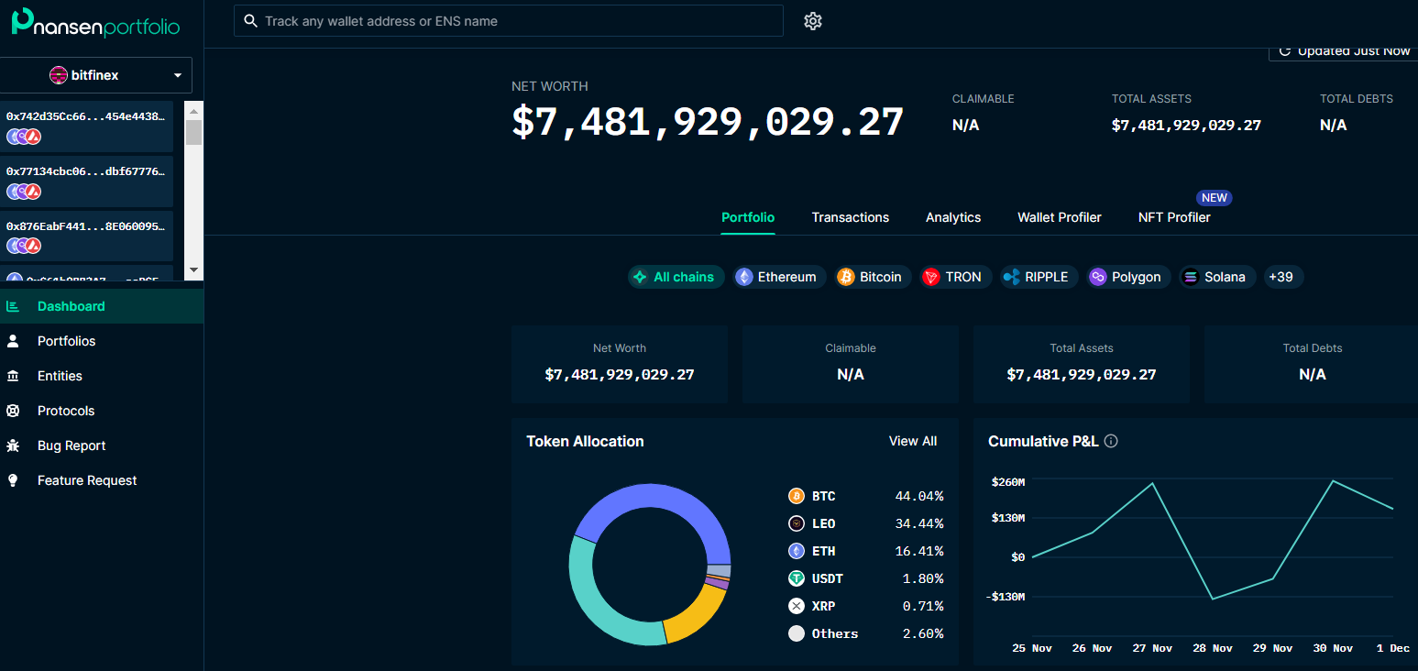
Task: Click View All in Token Allocation
Action: click(912, 441)
